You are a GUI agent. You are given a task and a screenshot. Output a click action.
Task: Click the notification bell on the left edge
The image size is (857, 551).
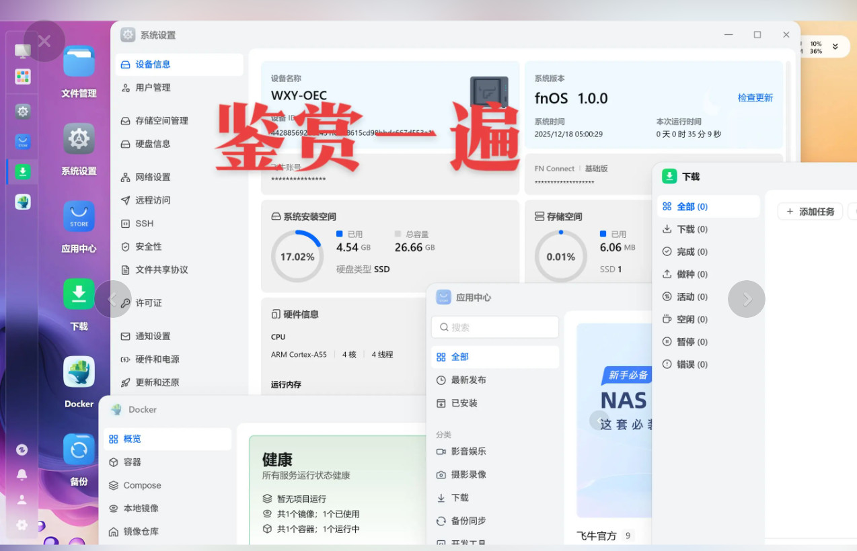(22, 474)
